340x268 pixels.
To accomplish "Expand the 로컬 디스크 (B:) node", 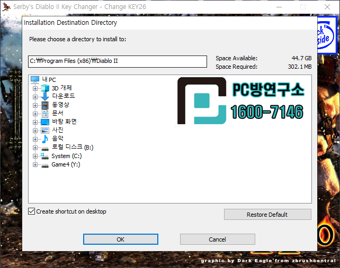I will pos(35,147).
